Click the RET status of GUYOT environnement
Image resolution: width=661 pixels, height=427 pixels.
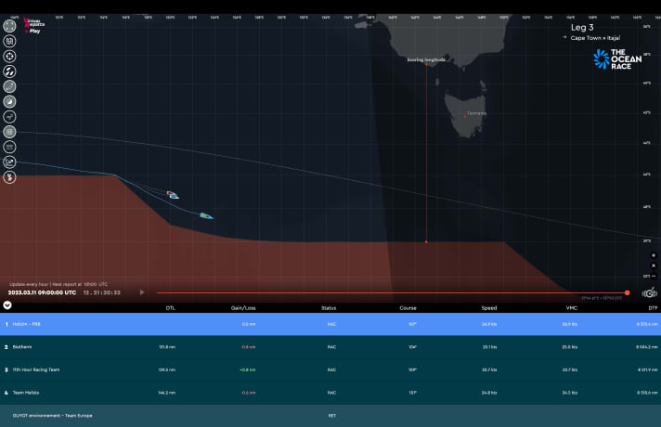332,416
